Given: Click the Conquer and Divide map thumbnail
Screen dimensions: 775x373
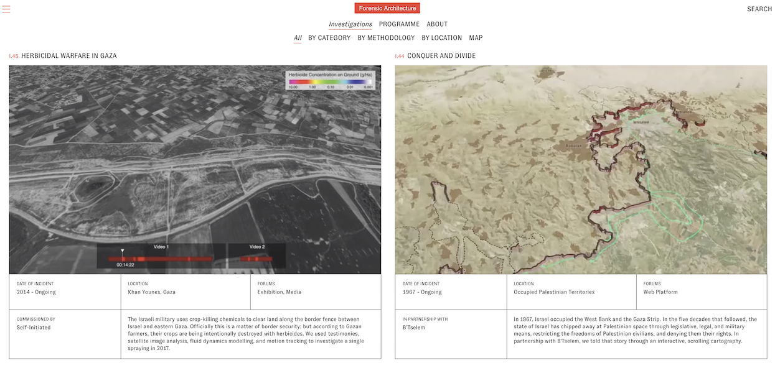Looking at the screenshot, I should [x=580, y=169].
